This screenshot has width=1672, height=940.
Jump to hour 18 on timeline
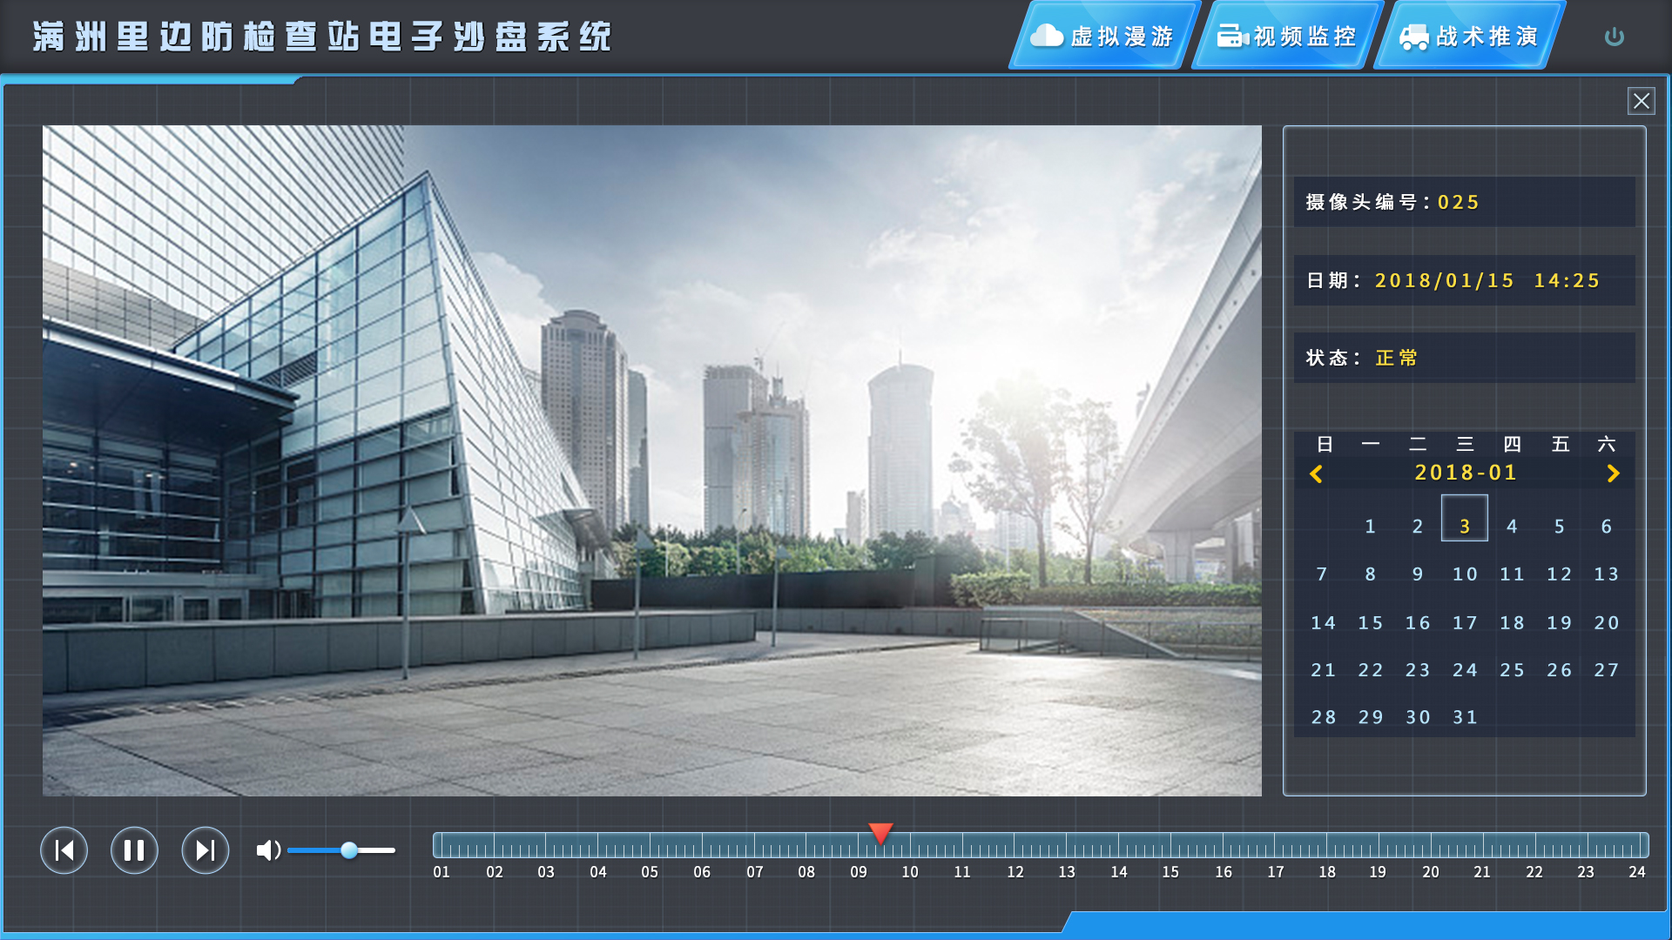point(1326,846)
